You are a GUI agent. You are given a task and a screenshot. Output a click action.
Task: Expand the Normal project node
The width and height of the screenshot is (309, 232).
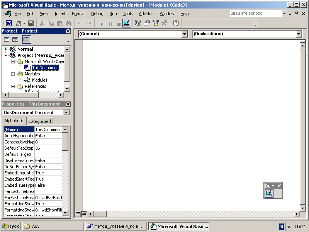pos(5,49)
